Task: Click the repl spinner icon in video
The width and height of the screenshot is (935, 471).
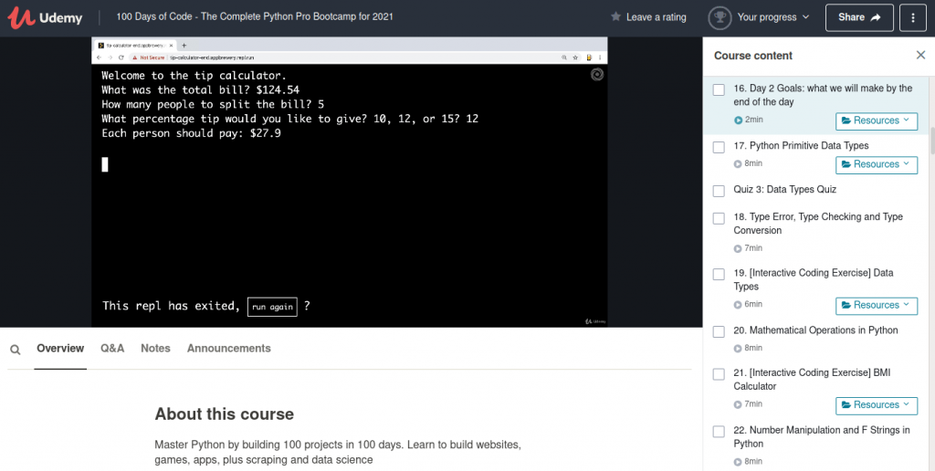Action: click(597, 75)
